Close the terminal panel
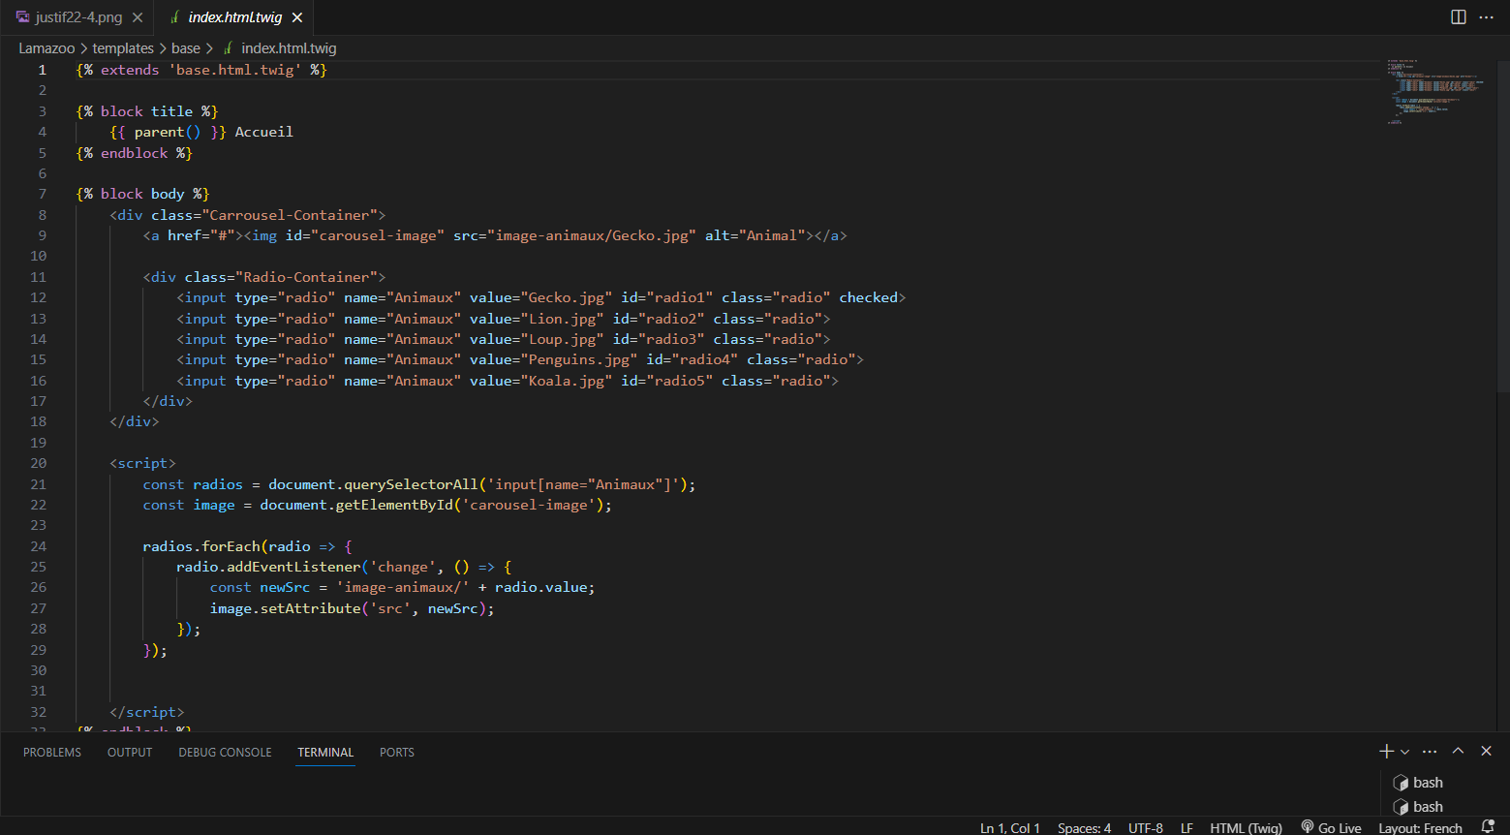 tap(1487, 752)
